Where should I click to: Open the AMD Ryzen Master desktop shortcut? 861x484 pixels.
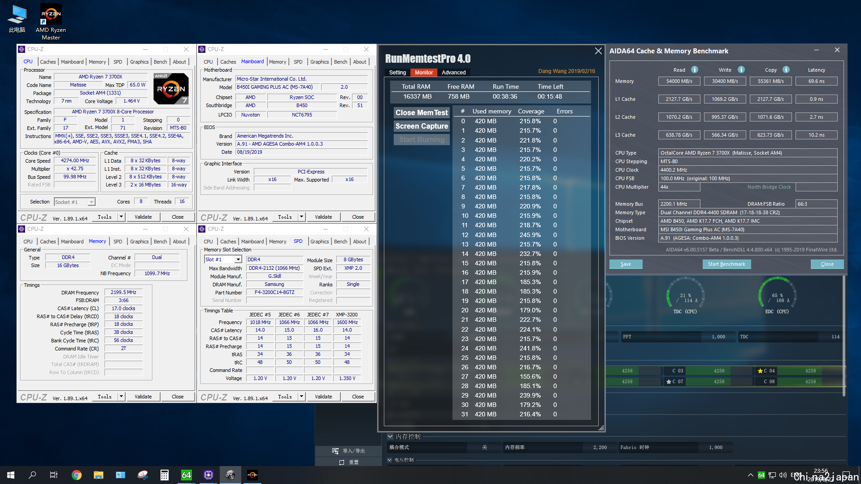pyautogui.click(x=51, y=21)
